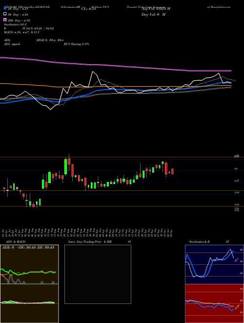244x323 pixels.
Task: Click the 4.6 price axis label
Action: pyautogui.click(x=236, y=169)
